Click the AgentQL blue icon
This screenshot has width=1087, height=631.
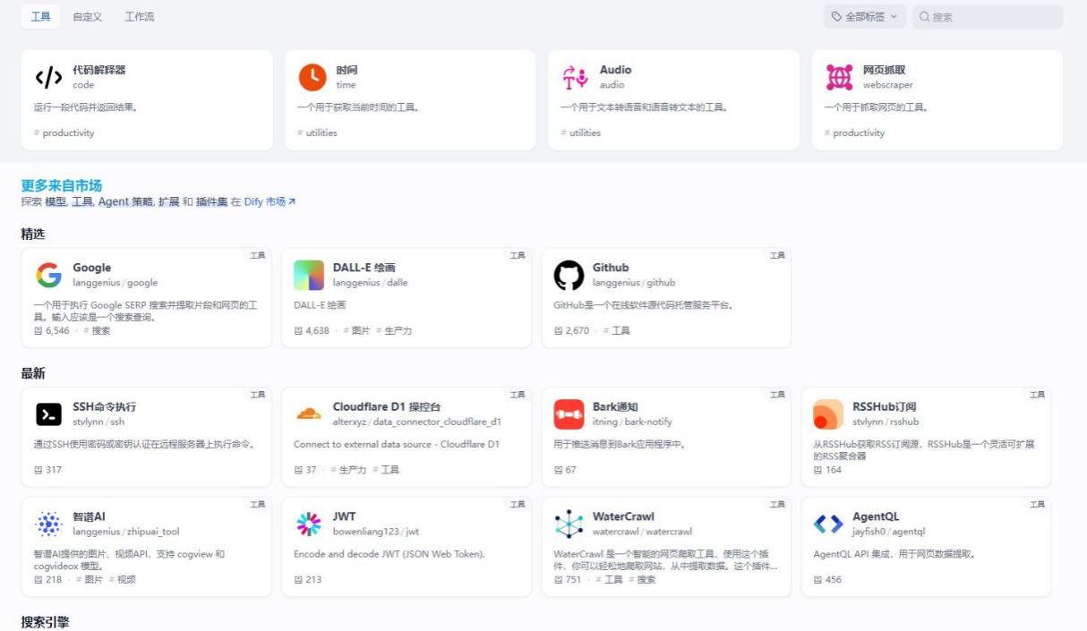(x=828, y=524)
